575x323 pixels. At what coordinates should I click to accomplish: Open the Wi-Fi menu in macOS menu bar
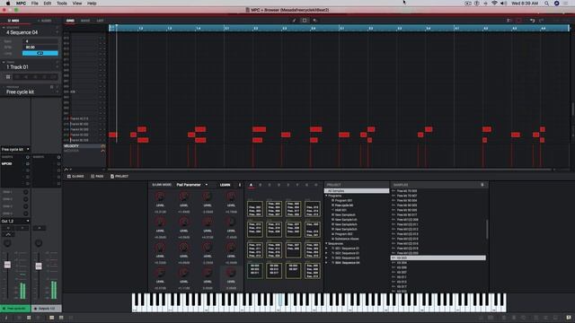pos(494,4)
